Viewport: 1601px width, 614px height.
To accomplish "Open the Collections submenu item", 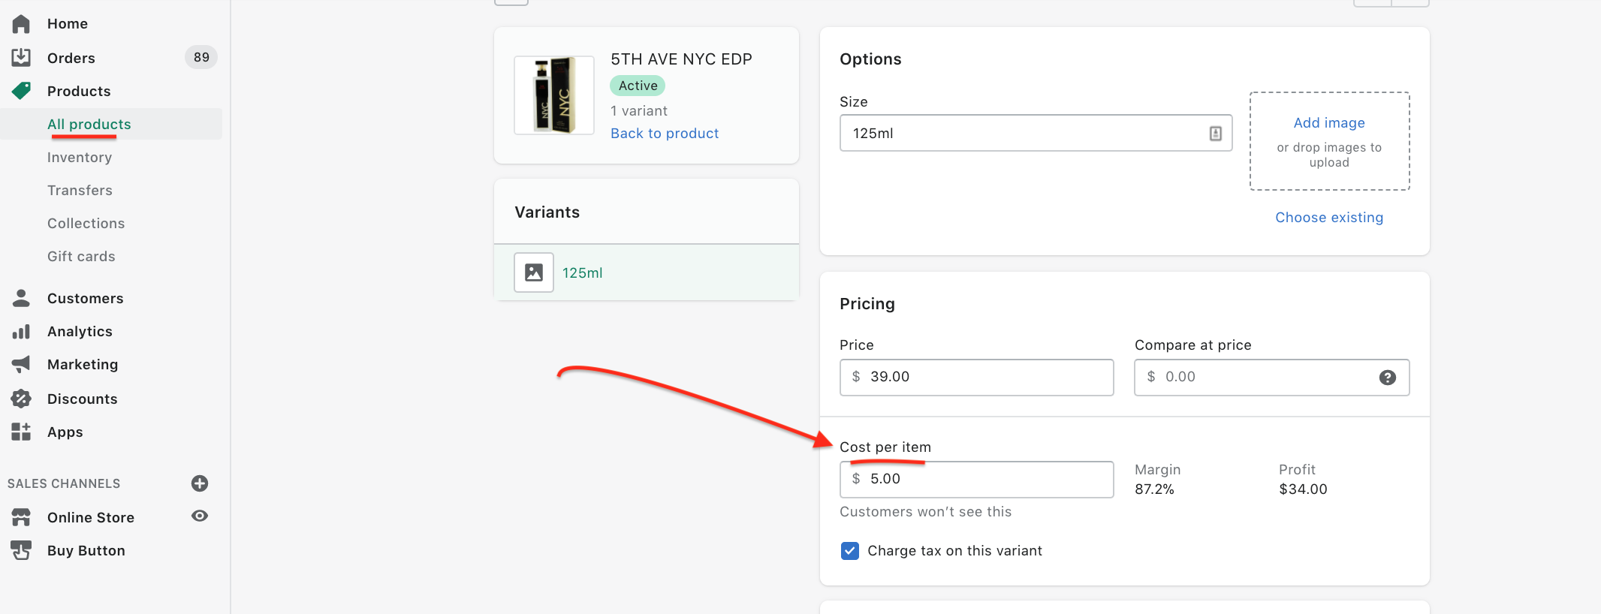I will point(86,224).
